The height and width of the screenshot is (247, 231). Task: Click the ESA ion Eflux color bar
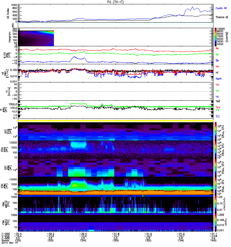[x=216, y=150]
